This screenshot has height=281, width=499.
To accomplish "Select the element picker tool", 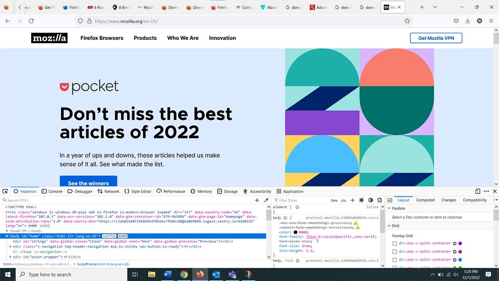I will click(x=5, y=191).
